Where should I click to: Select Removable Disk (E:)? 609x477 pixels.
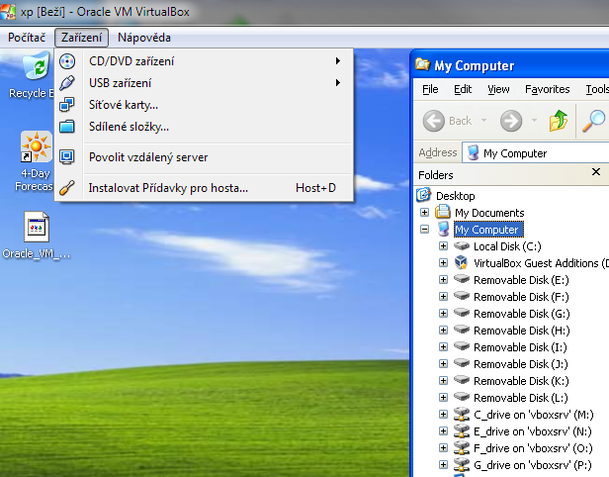click(521, 280)
